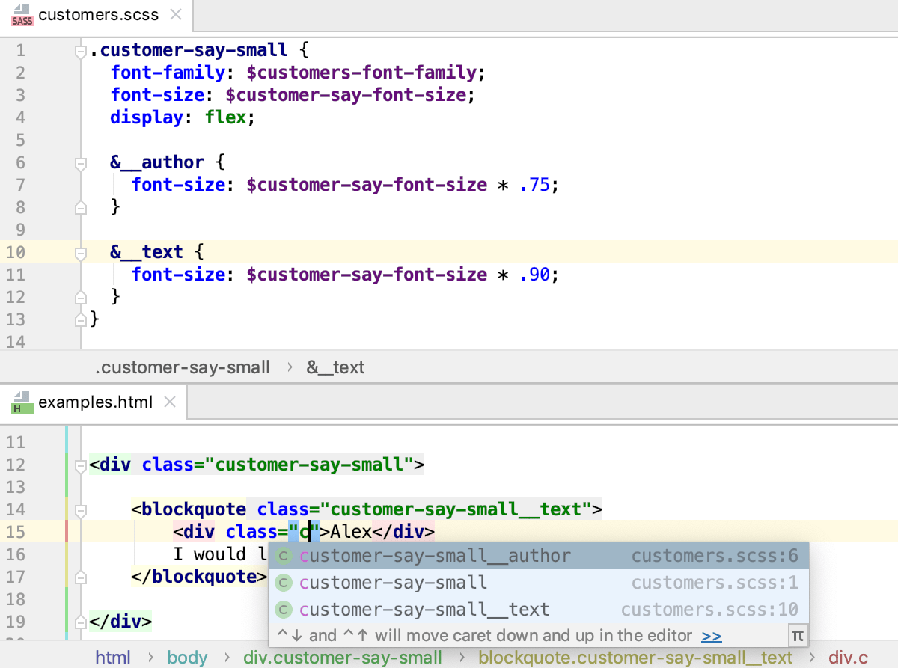This screenshot has width=898, height=668.
Task: Collapse the &__author block on line 6
Action: click(x=81, y=164)
